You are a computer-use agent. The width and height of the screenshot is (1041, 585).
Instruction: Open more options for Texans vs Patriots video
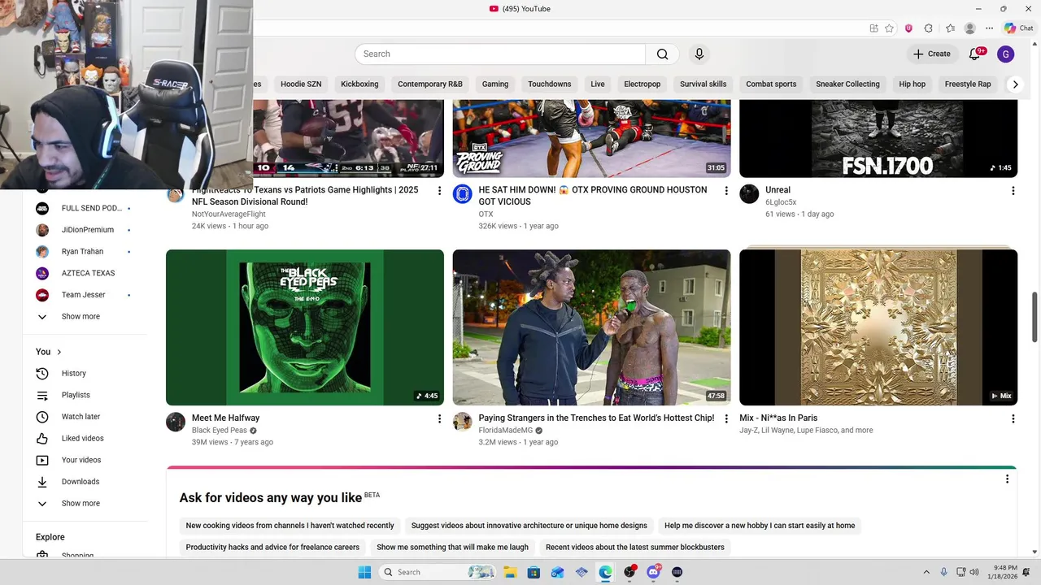pyautogui.click(x=440, y=191)
